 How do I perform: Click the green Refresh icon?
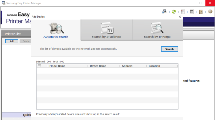(174, 12)
